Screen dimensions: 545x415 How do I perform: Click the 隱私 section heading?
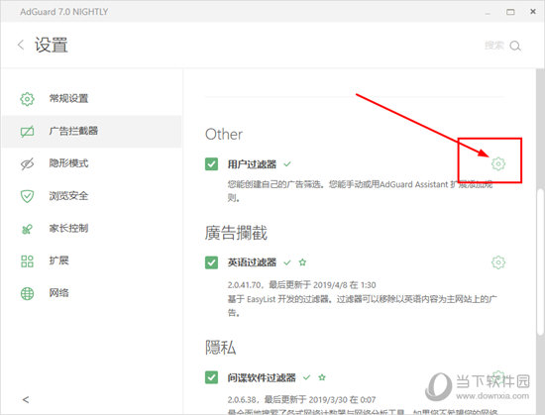tap(220, 348)
